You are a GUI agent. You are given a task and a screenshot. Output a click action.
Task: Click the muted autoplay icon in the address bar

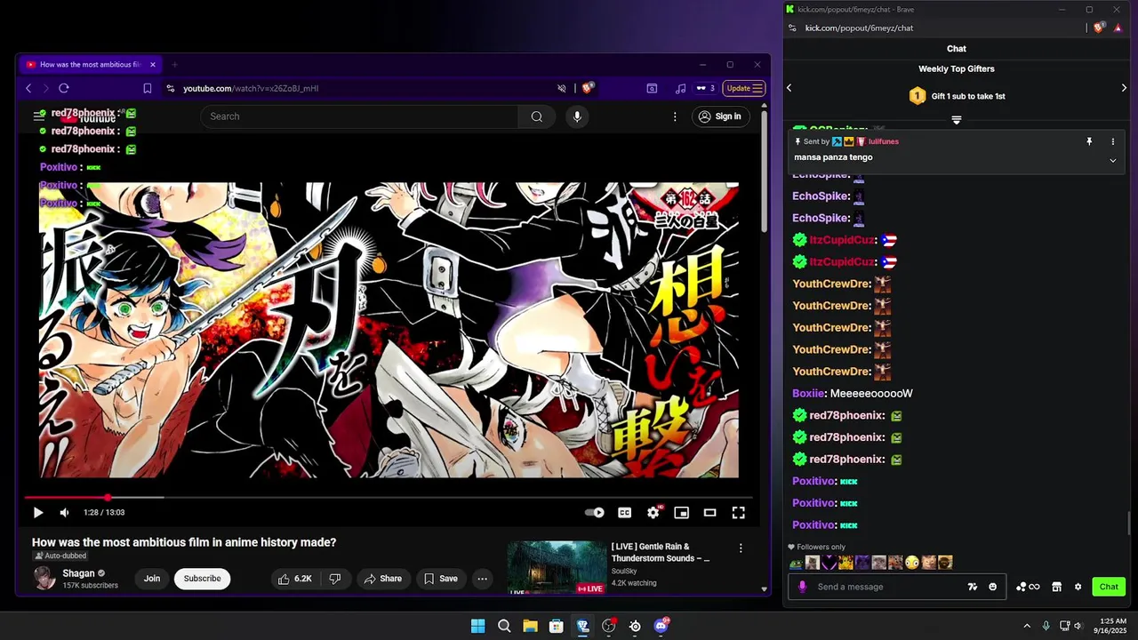(561, 88)
